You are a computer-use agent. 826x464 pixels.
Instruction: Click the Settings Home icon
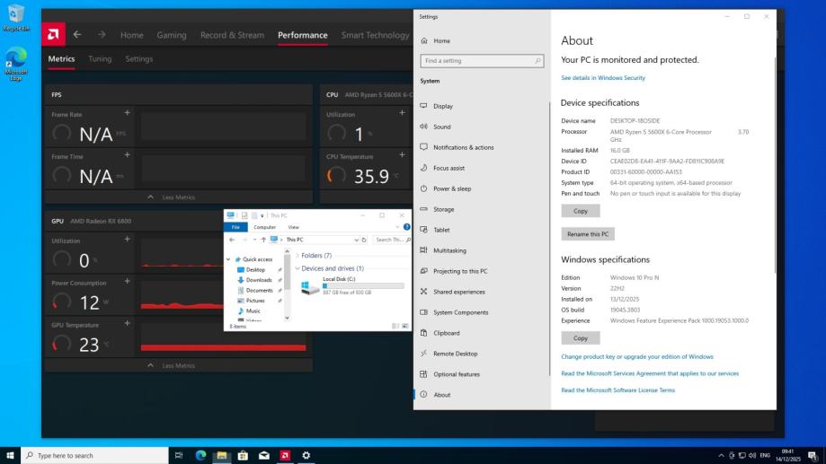tap(424, 40)
